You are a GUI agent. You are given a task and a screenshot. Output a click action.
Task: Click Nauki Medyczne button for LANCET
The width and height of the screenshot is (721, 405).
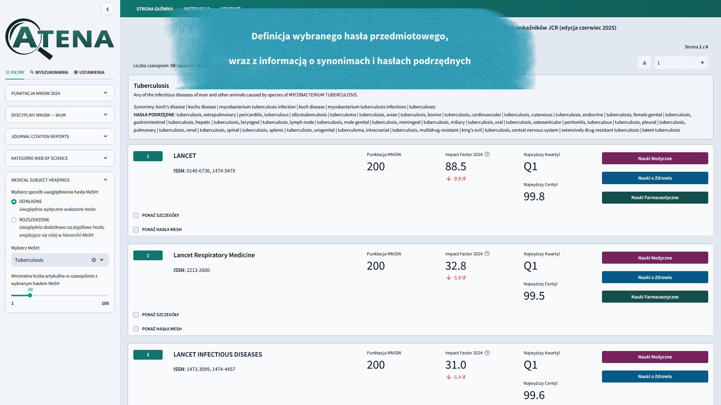(655, 158)
